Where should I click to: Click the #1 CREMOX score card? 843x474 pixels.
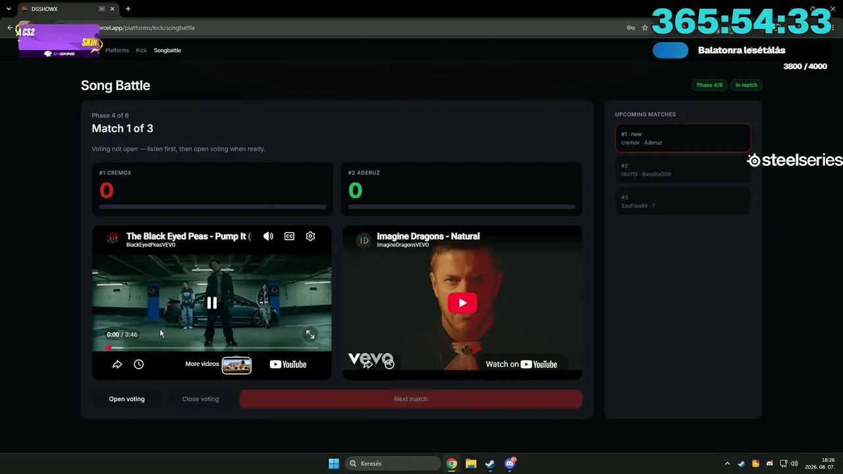[212, 190]
